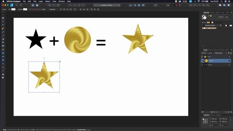Viewport: 233px width, 131px height.
Task: Open the Passthrough blend mode dropdown
Action: (221, 53)
